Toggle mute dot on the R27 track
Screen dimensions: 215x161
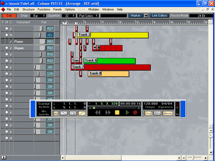click(7, 28)
